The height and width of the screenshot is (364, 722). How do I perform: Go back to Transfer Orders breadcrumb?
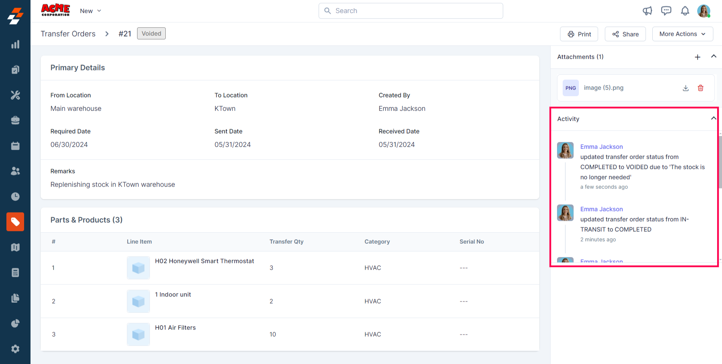68,34
